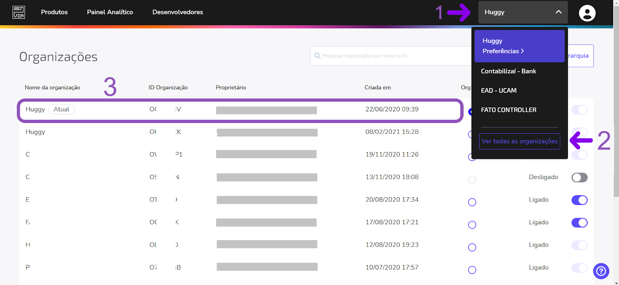Select the radio button for 10/07/2020 row
Viewport: 619px width, 285px height.
click(x=472, y=270)
